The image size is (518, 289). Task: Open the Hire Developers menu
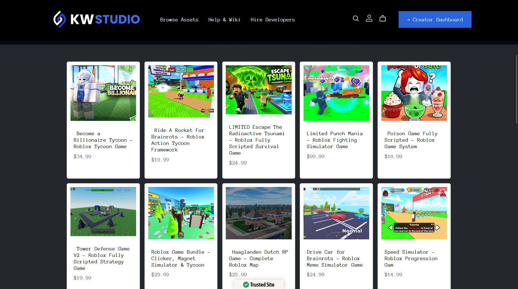[x=272, y=20]
